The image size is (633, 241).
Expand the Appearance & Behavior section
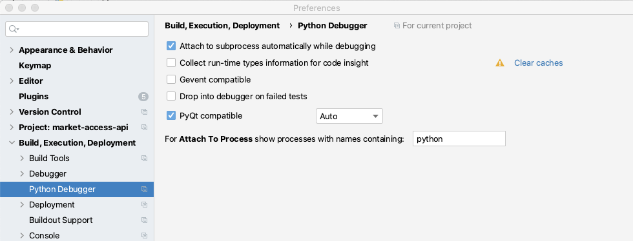pos(12,50)
